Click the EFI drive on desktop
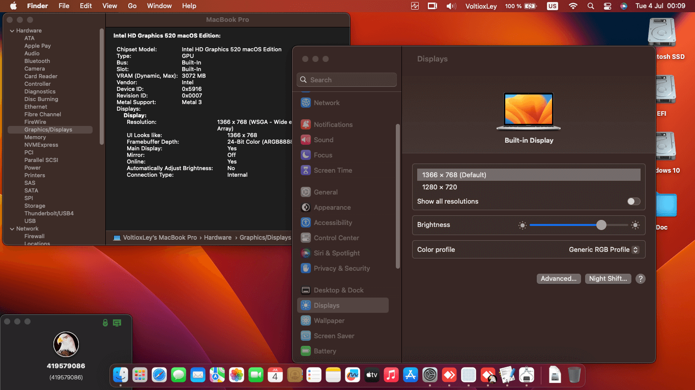The width and height of the screenshot is (695, 390). 661,96
